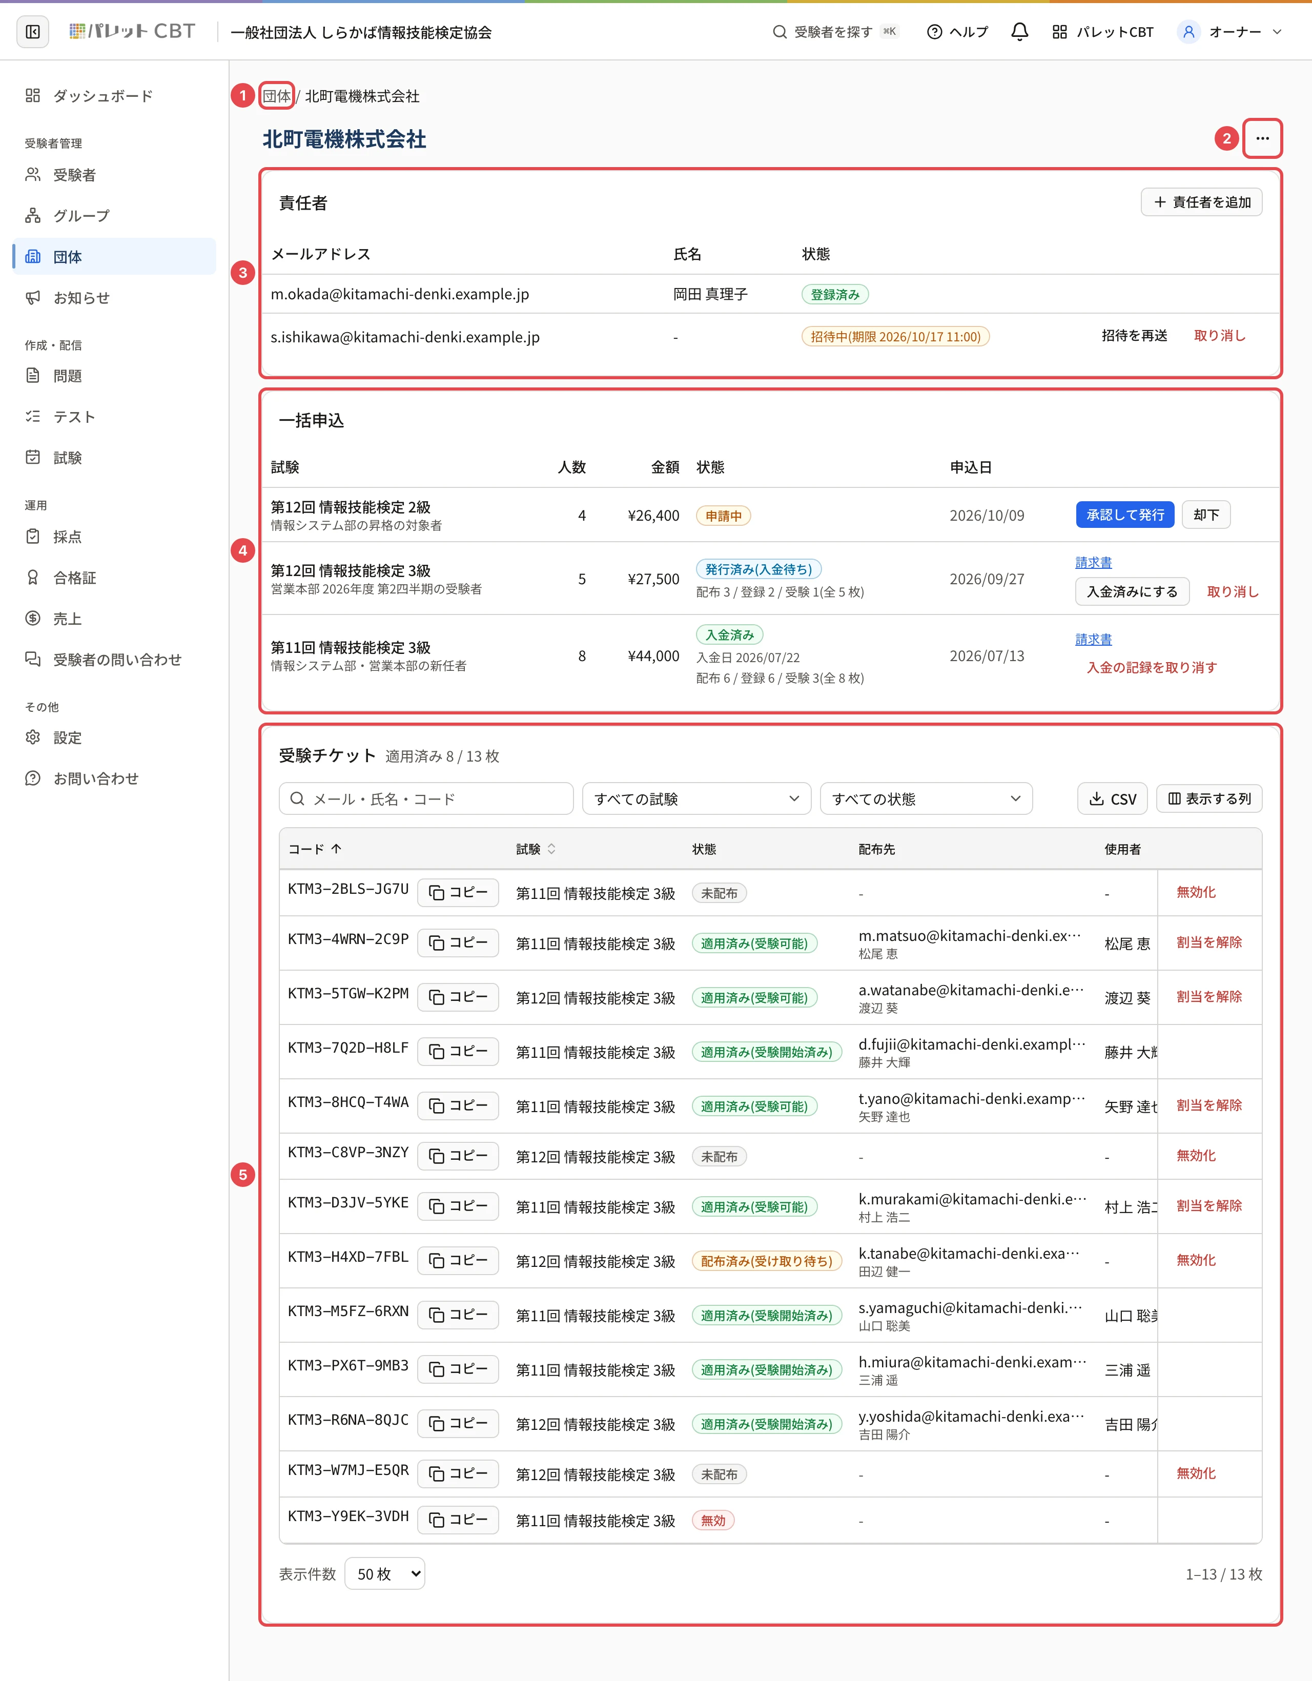This screenshot has height=1681, width=1312.
Task: Copy ticket code KTM3-2BLS-JG7U
Action: [x=459, y=893]
